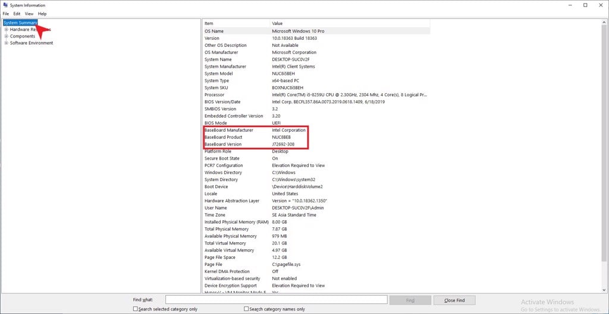Image resolution: width=609 pixels, height=314 pixels.
Task: Select the BaseBoard Manufacturer row
Action: pyautogui.click(x=316, y=130)
